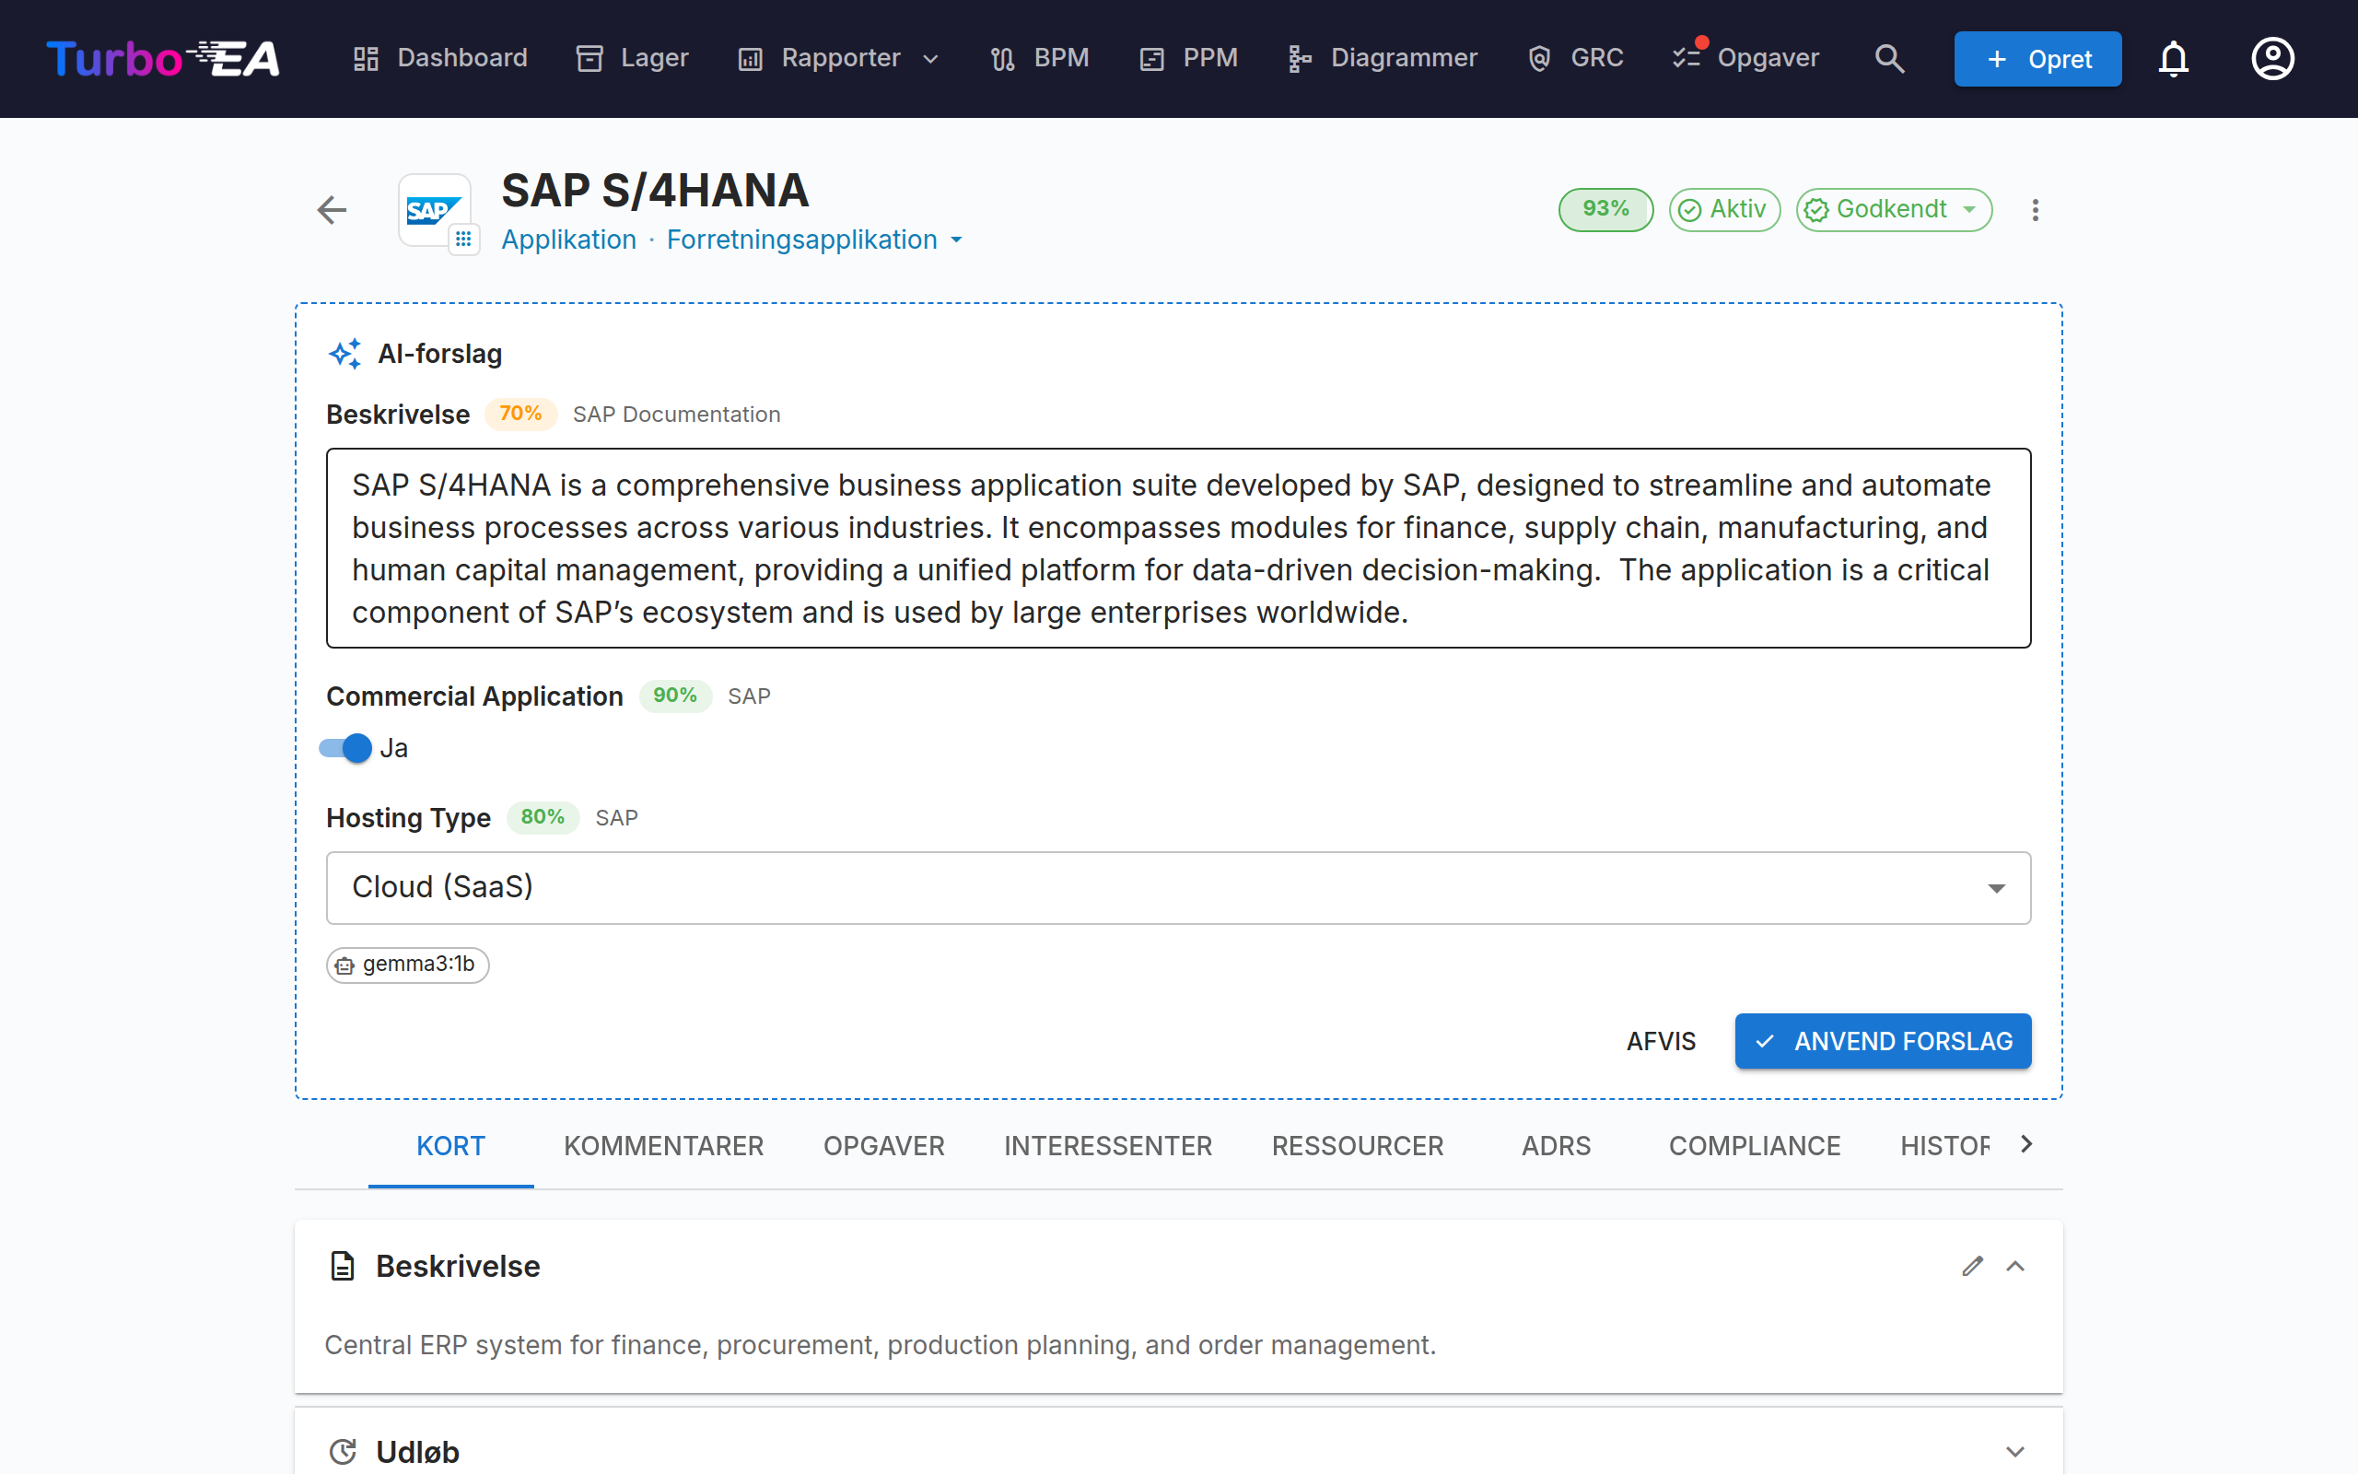Open the user account menu

coord(2272,58)
